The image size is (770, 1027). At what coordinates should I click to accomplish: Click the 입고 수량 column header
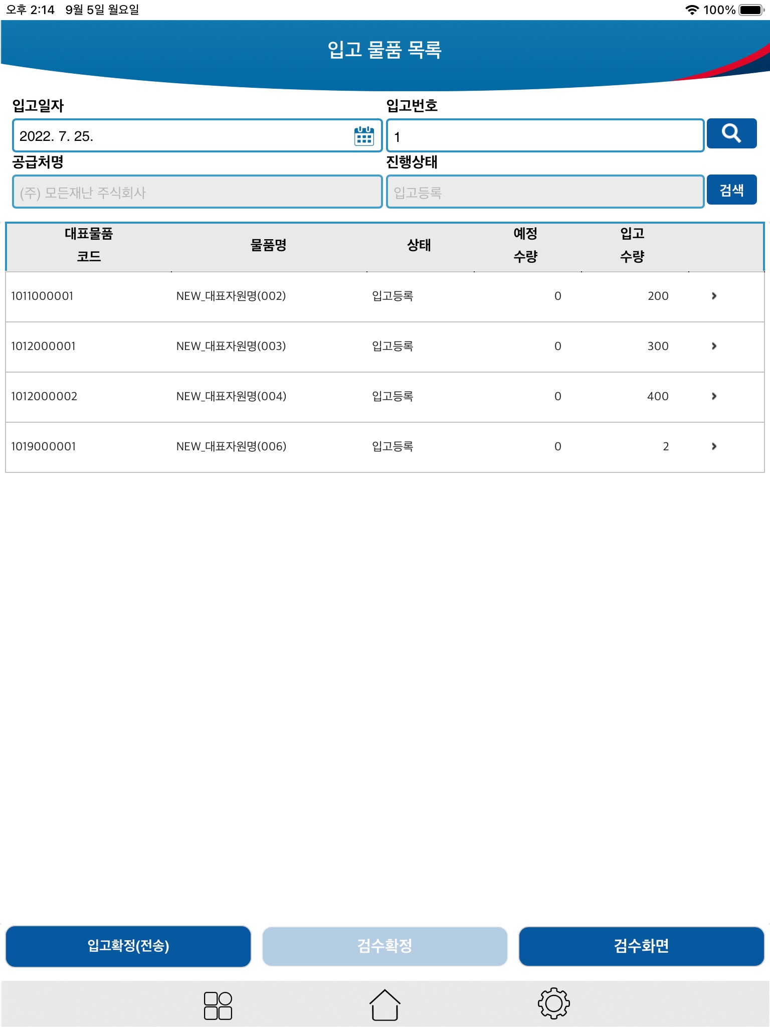(632, 245)
